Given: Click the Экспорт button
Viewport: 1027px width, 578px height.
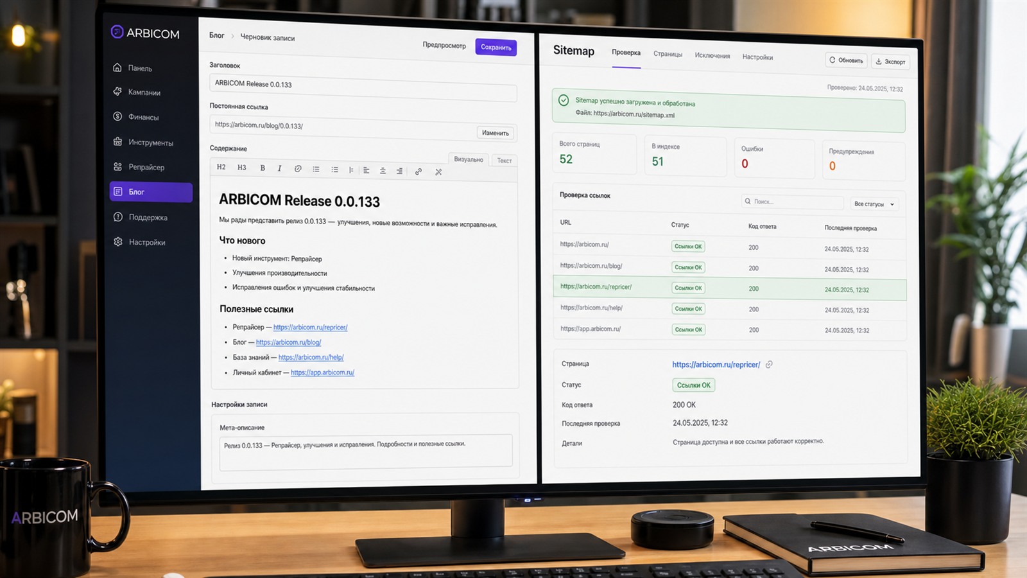Looking at the screenshot, I should 890,62.
